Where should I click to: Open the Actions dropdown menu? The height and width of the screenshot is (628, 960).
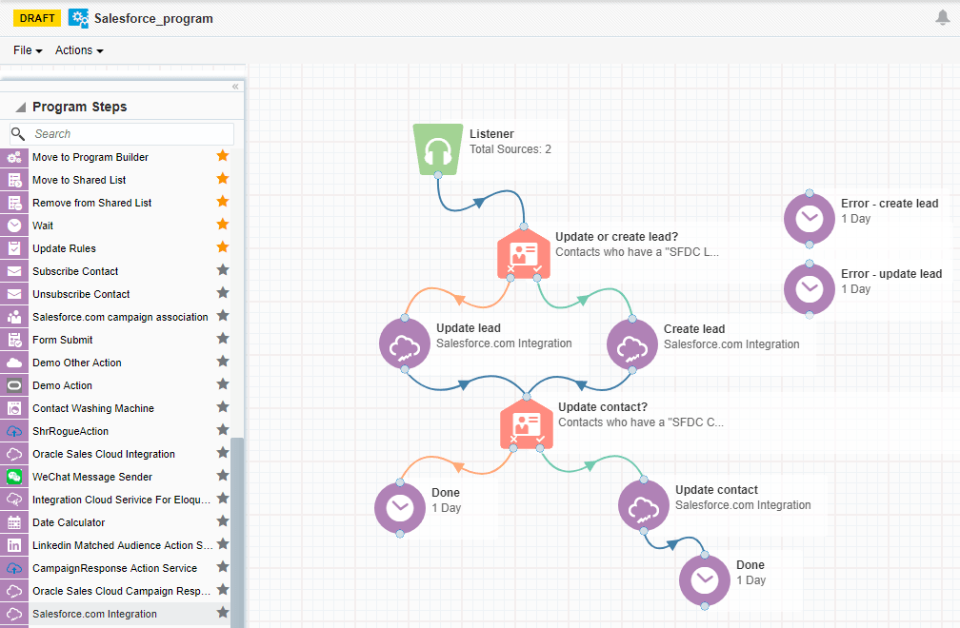click(79, 50)
